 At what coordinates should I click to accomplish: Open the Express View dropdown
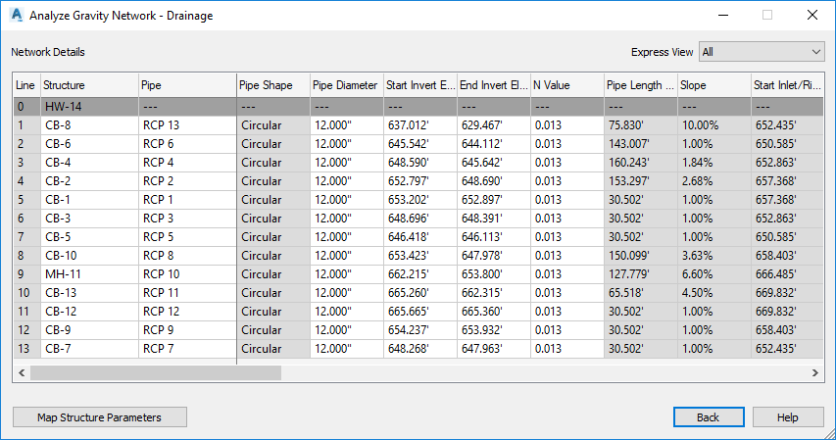[x=762, y=52]
